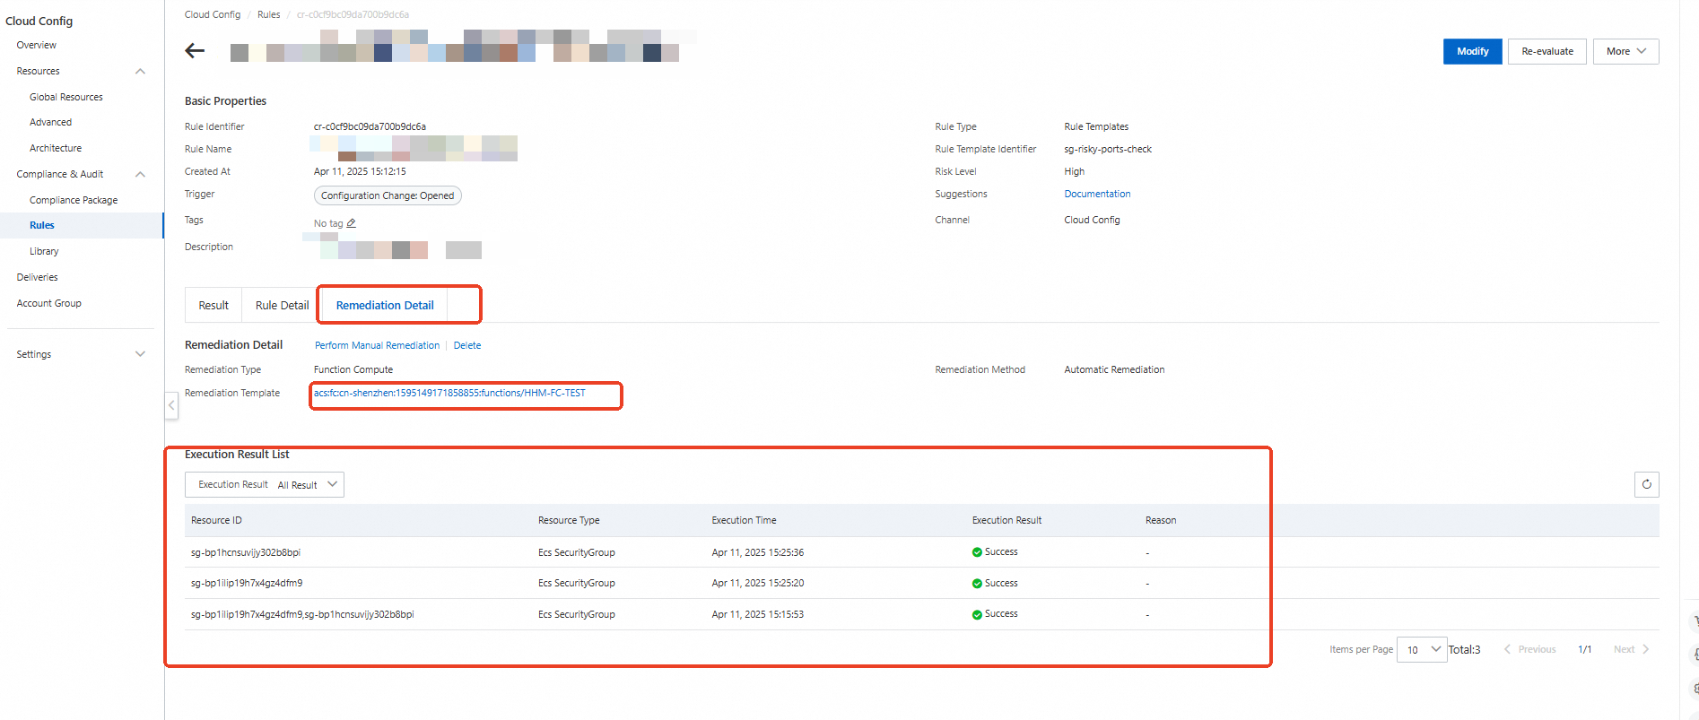Viewport: 1699px width, 720px height.
Task: Click execution time Apr 11, 2025 15:15:53
Action: (757, 614)
